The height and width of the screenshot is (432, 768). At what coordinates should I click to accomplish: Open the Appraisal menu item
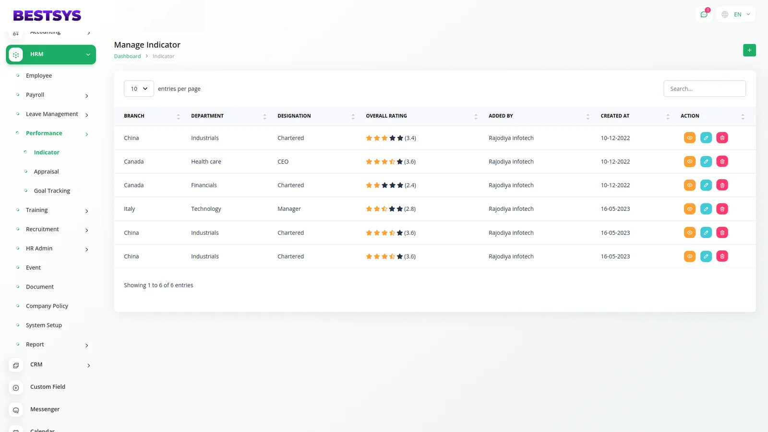point(47,172)
